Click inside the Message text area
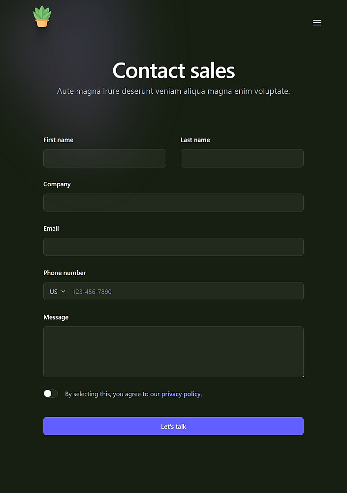 click(173, 352)
